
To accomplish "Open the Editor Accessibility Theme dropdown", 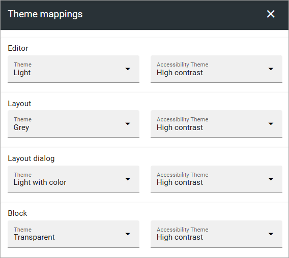I will [216, 69].
